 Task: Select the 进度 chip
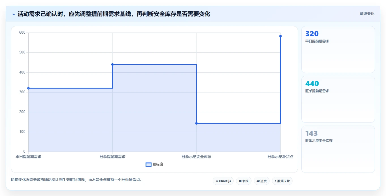(262, 181)
